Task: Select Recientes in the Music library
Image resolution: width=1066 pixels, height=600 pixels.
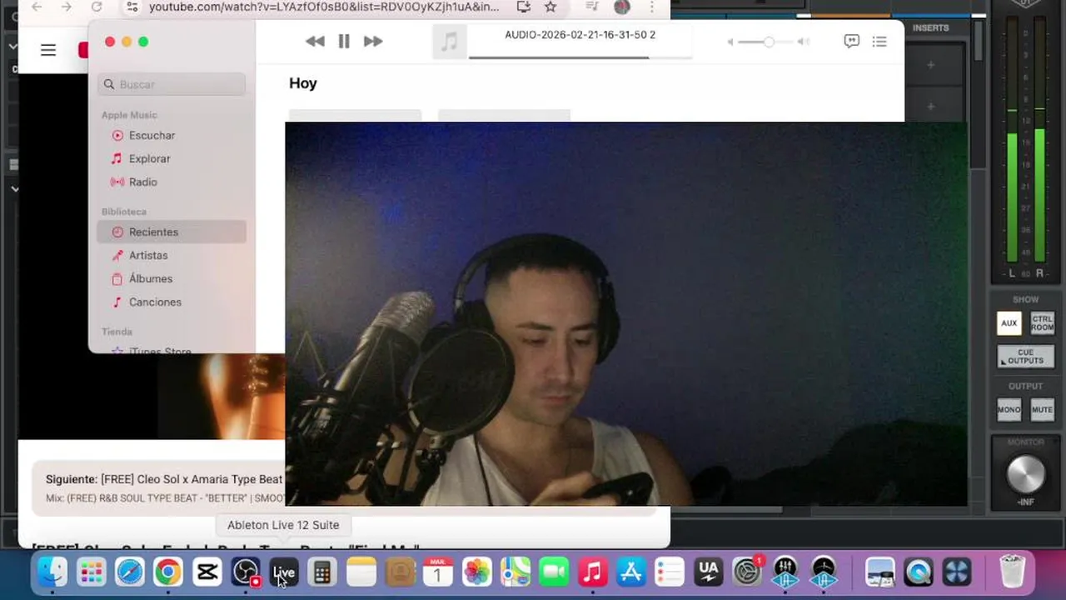Action: pyautogui.click(x=172, y=232)
